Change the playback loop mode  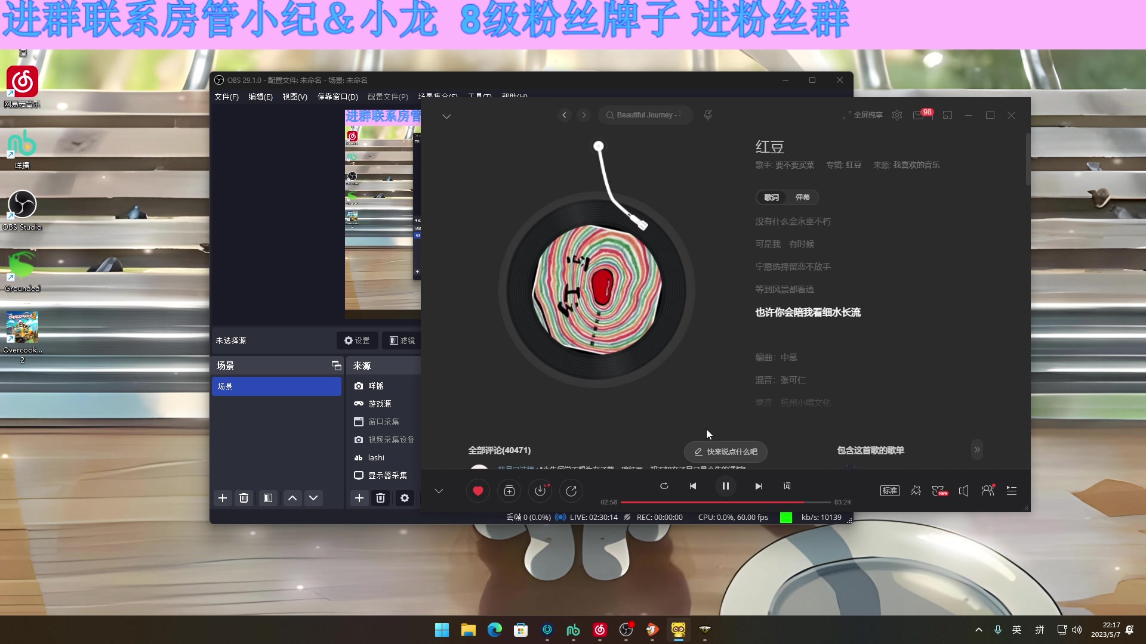tap(664, 486)
